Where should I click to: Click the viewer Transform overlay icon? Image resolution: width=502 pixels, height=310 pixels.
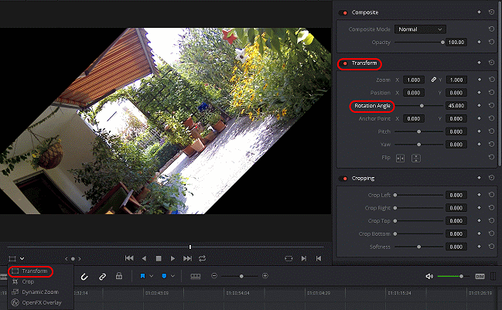point(12,258)
